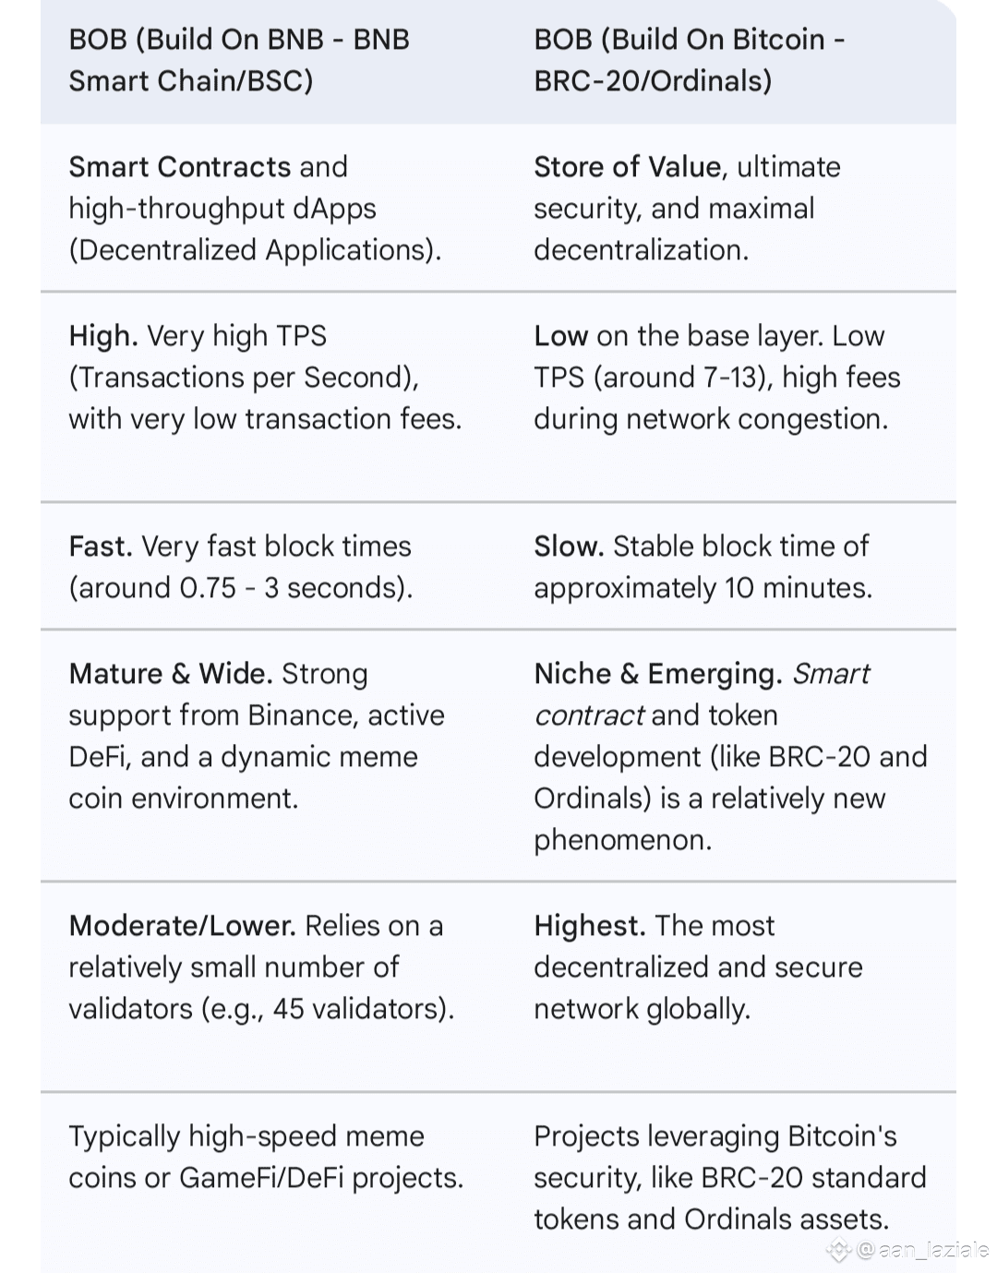Click the approximately 10 minutes text
The width and height of the screenshot is (997, 1273).
coord(703,588)
